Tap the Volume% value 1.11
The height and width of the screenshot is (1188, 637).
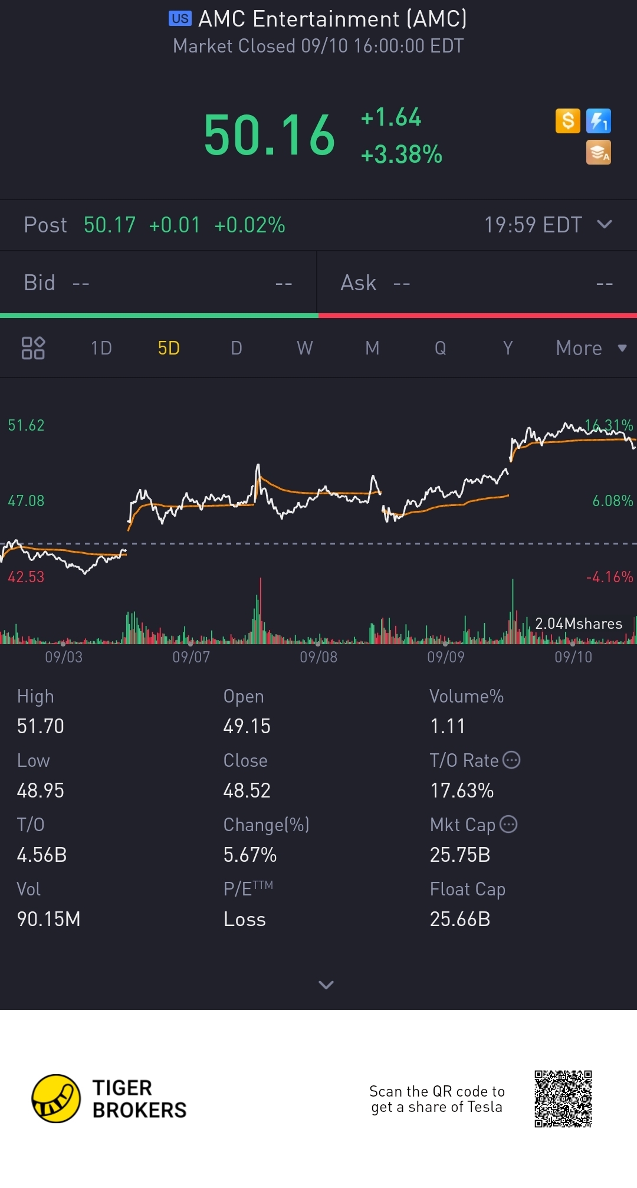coord(448,726)
